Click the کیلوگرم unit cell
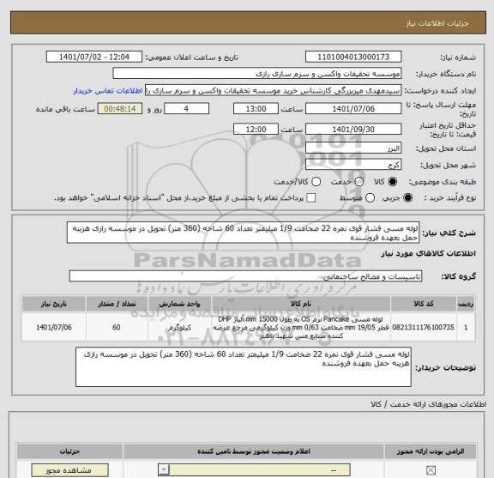 [x=179, y=327]
